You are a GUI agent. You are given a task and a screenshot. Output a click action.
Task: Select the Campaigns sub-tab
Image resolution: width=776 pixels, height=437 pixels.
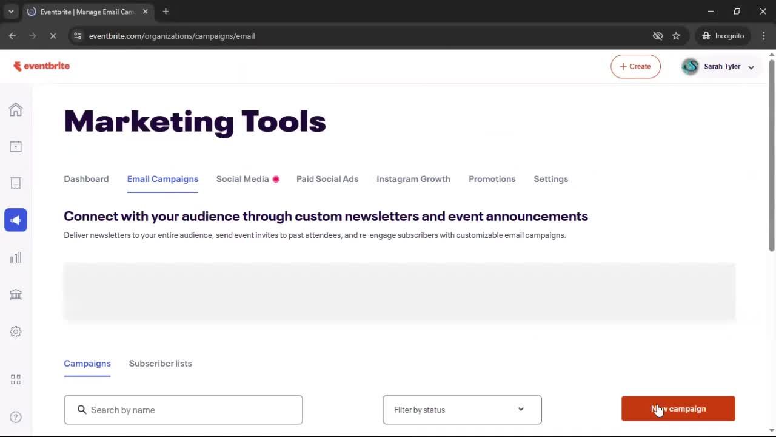[87, 364]
